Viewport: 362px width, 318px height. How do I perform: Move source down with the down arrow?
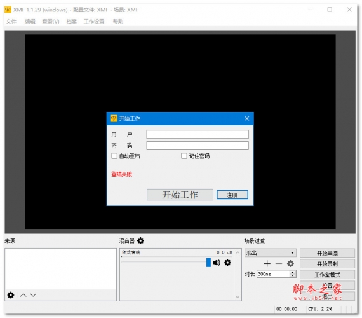33,295
